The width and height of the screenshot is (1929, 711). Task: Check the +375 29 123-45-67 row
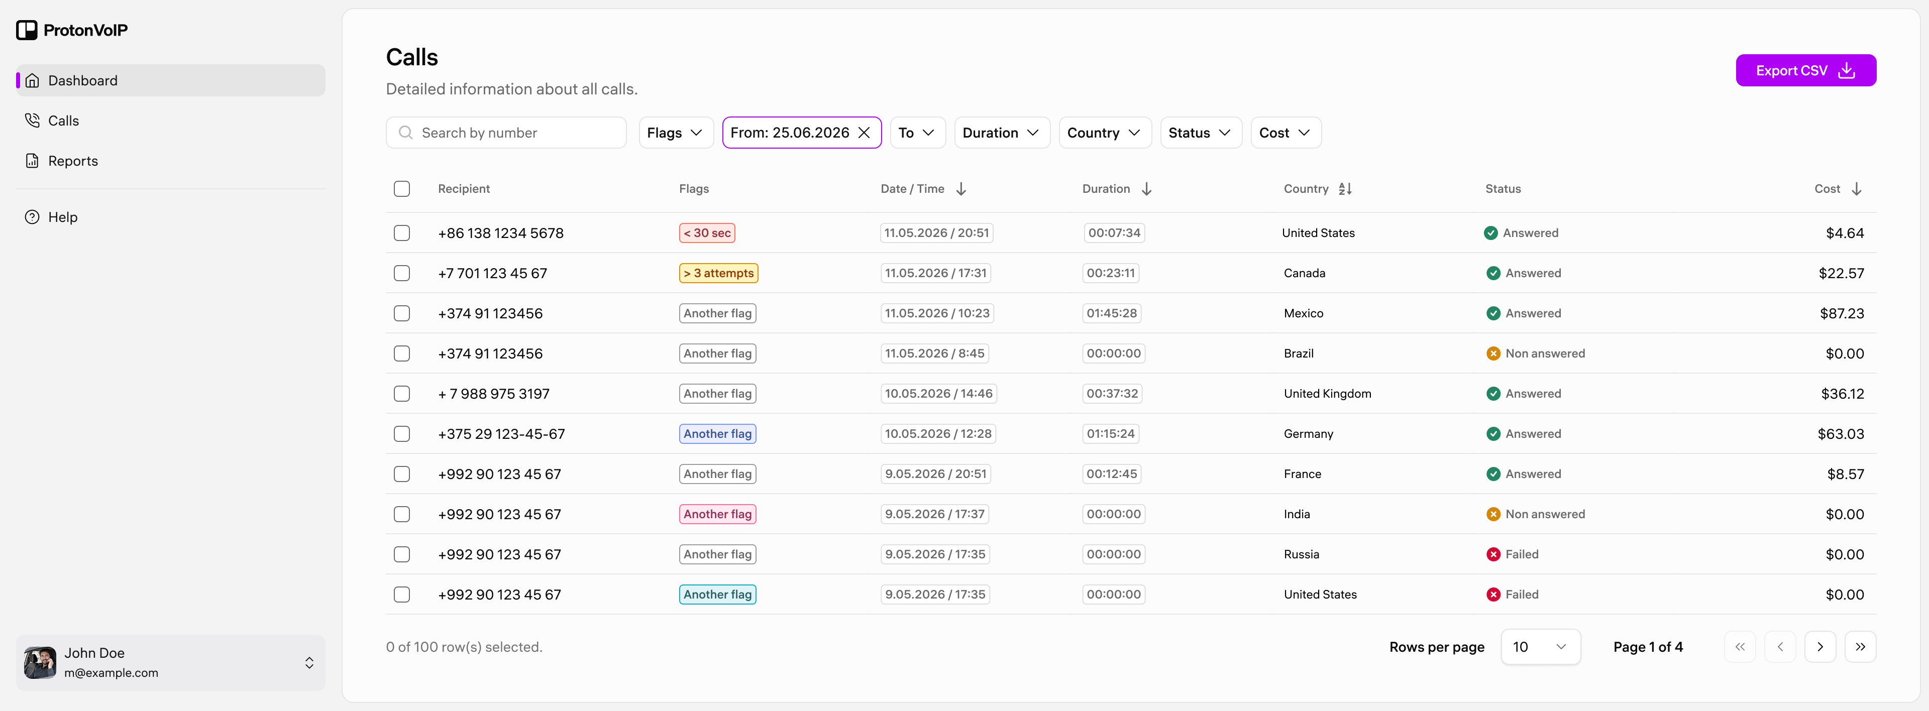point(402,433)
